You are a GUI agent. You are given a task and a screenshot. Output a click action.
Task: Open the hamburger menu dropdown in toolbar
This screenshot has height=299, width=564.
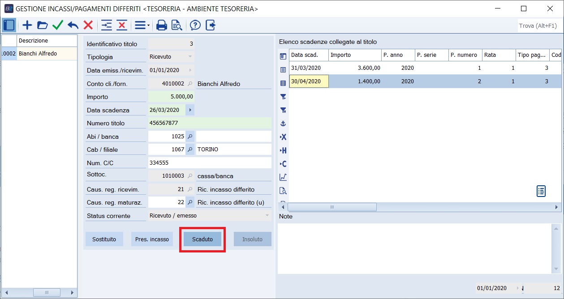142,25
